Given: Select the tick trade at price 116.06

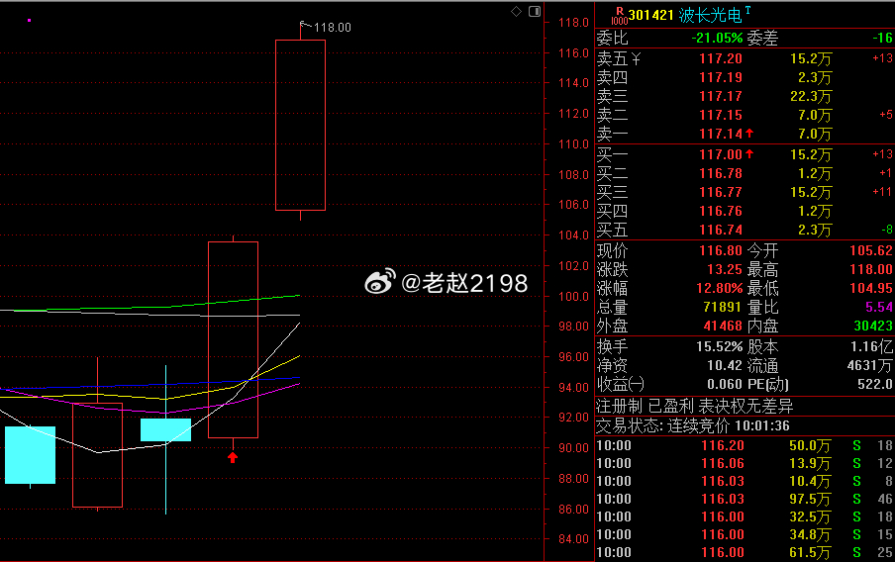Looking at the screenshot, I should click(x=745, y=463).
